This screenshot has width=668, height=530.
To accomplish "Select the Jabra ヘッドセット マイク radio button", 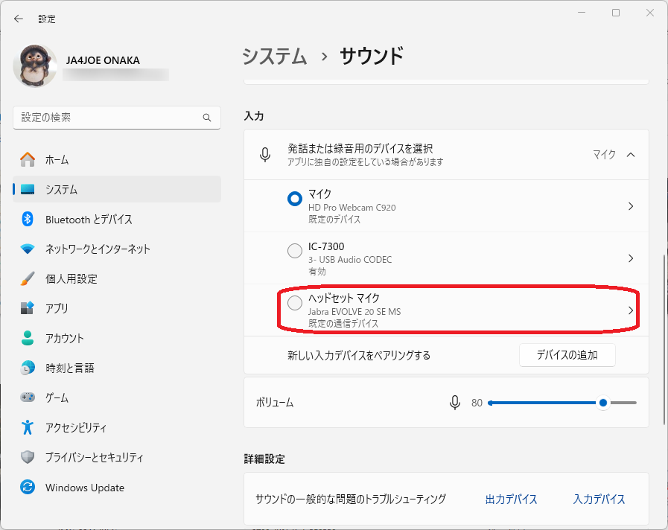I will tap(295, 303).
